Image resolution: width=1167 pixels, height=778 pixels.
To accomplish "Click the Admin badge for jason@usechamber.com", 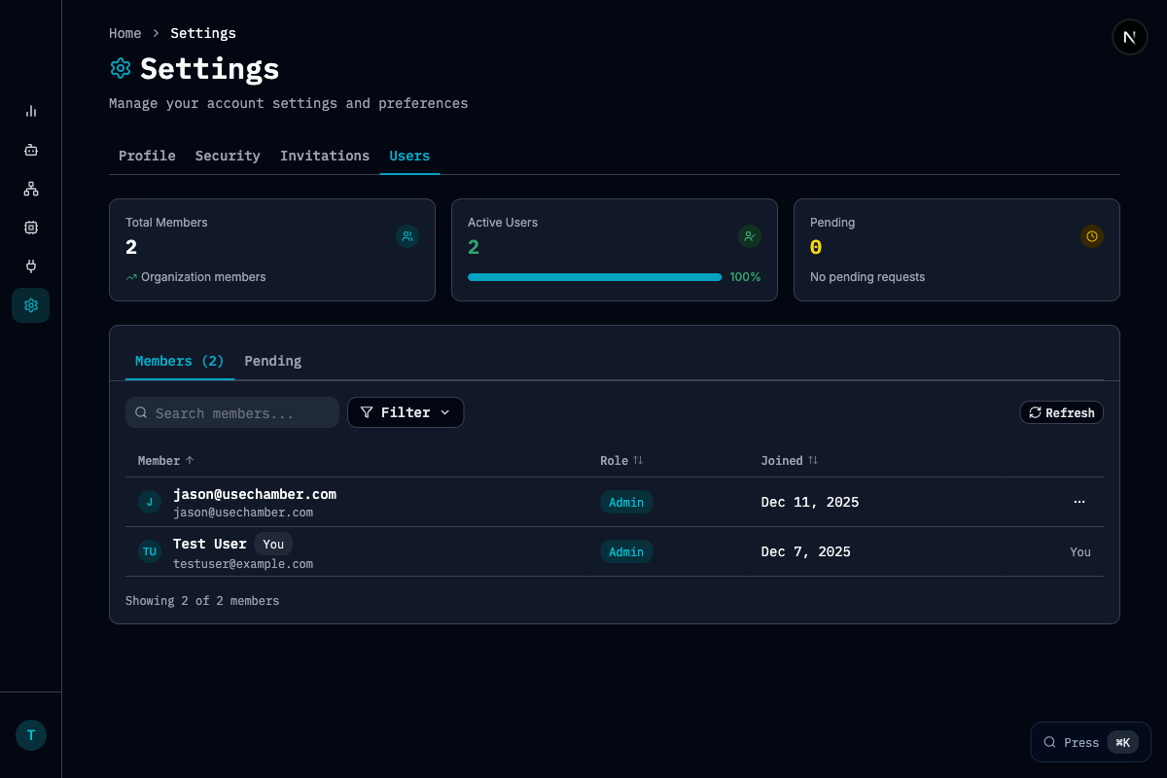I will pos(626,502).
